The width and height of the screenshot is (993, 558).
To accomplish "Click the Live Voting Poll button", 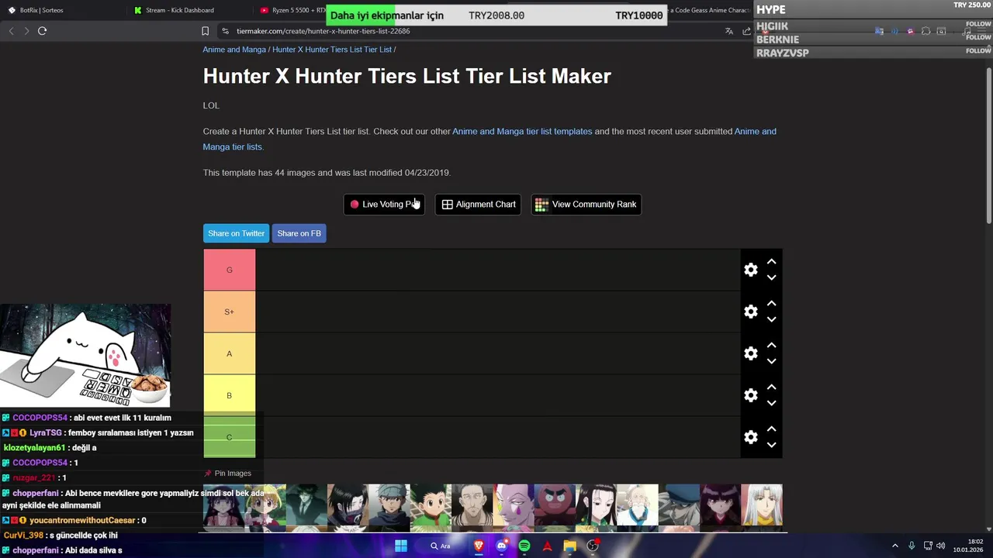I will (x=384, y=205).
